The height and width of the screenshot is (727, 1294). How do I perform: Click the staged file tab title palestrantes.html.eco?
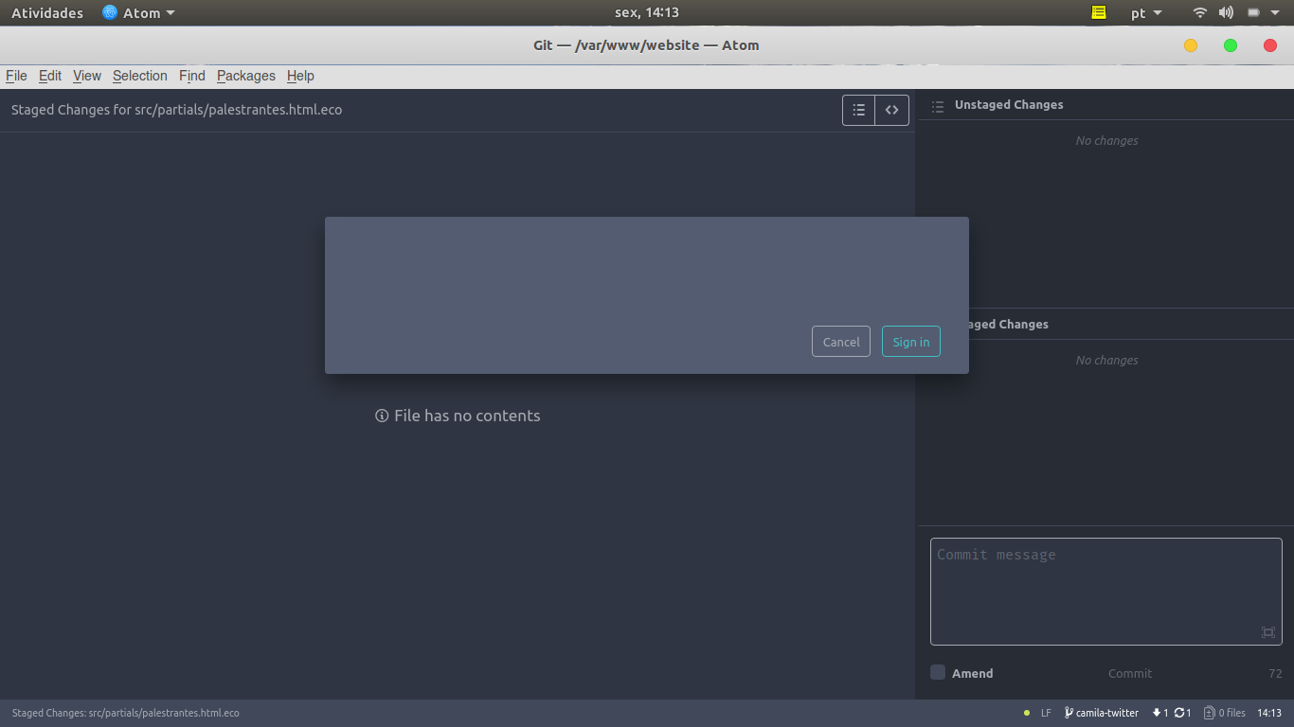(176, 110)
